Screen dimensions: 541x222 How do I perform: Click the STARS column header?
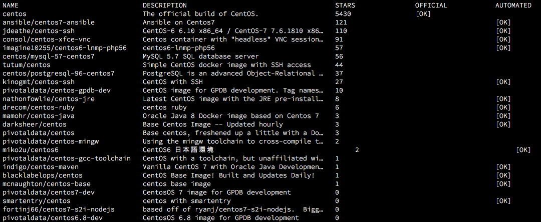point(345,5)
